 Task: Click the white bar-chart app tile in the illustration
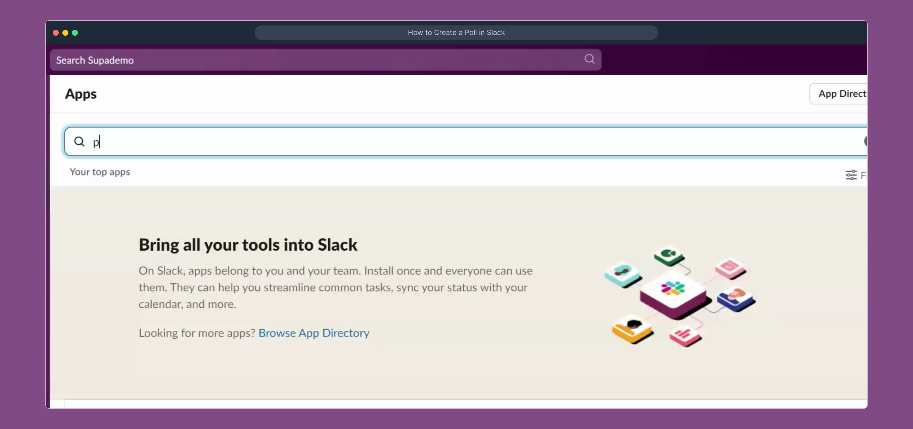click(x=684, y=336)
